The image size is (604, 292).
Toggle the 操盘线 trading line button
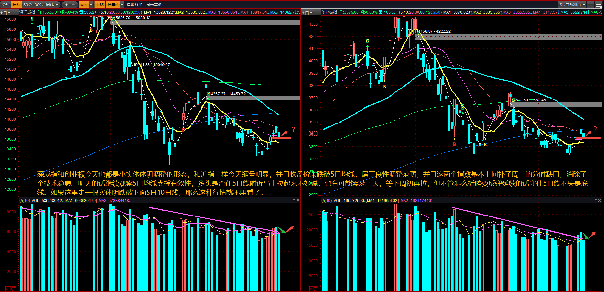coord(113,5)
